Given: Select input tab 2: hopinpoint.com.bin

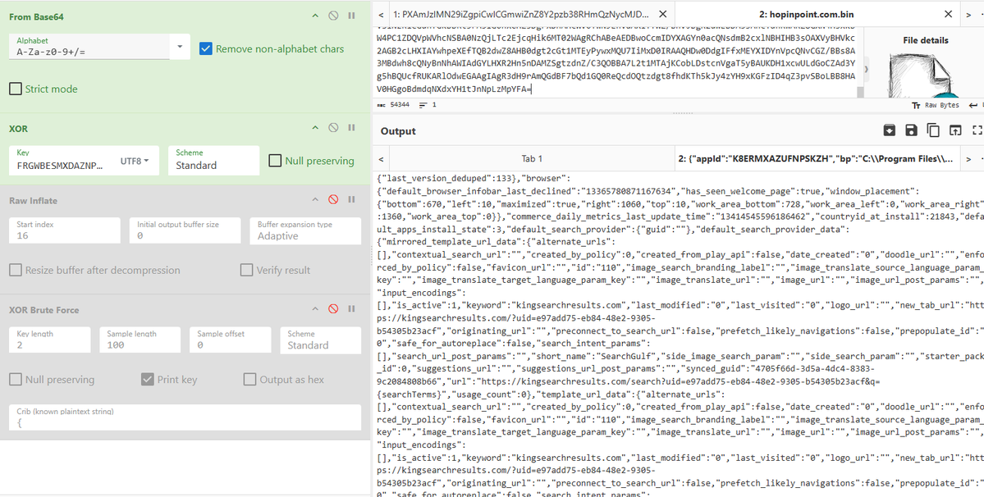Looking at the screenshot, I should tap(808, 13).
